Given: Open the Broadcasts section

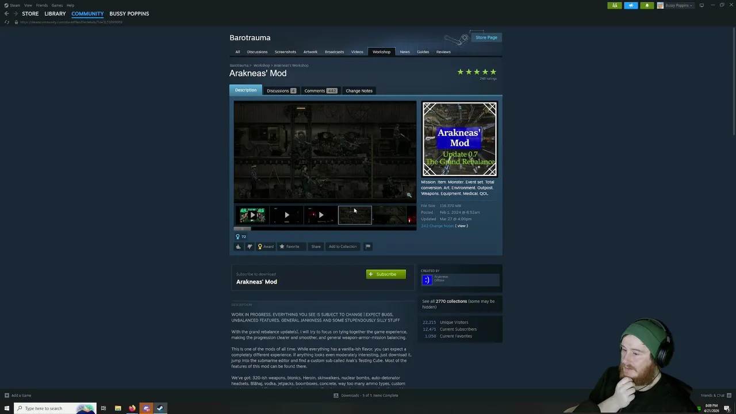Looking at the screenshot, I should (x=334, y=52).
